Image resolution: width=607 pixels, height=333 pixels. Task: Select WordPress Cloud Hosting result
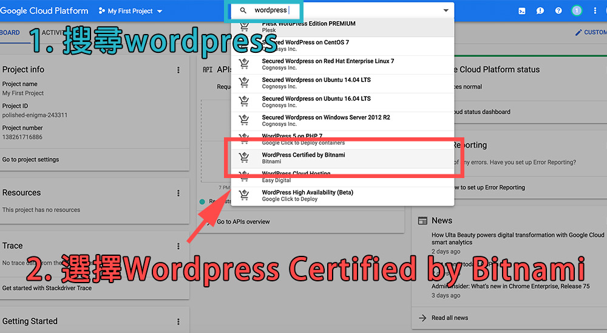coord(342,177)
